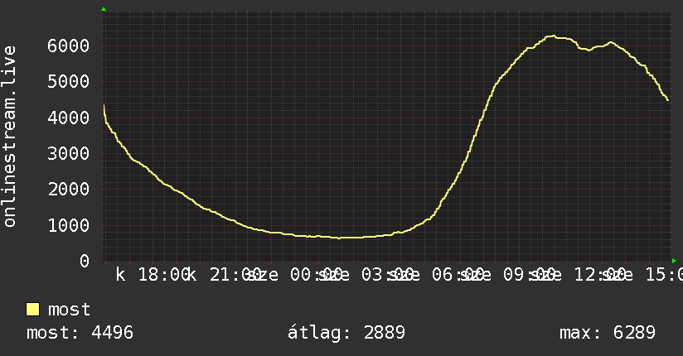683x356 pixels.
Task: Click the 'k 18:00' time axis label
Action: click(x=153, y=275)
